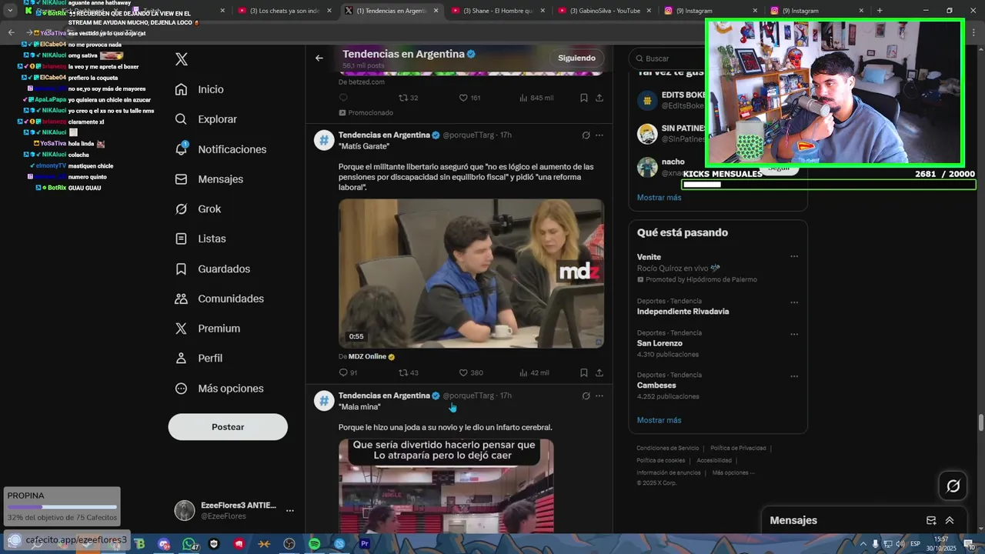Open the Cambeses trending topic
Viewport: 985px width, 554px height.
[656, 385]
